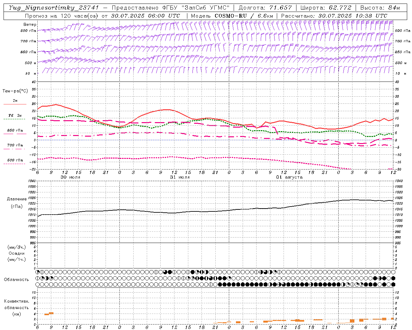Click the 'Высота: 84м' elevation text
The height and width of the screenshot is (330, 412).
380,8
